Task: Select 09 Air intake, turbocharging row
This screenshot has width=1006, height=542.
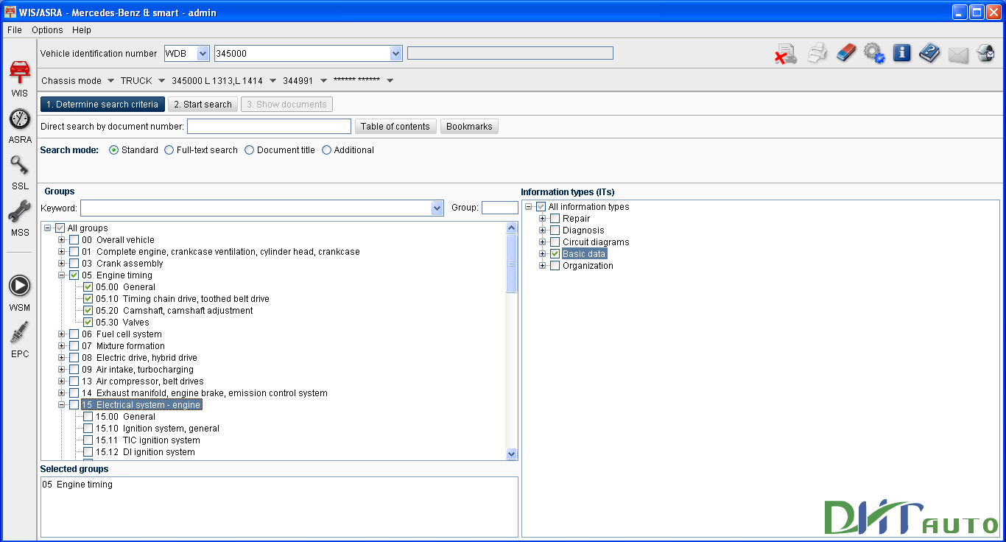Action: tap(138, 370)
